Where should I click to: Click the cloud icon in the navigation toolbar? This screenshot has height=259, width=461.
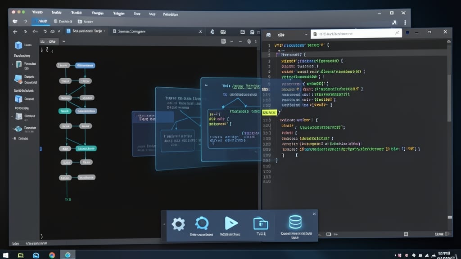(52, 31)
